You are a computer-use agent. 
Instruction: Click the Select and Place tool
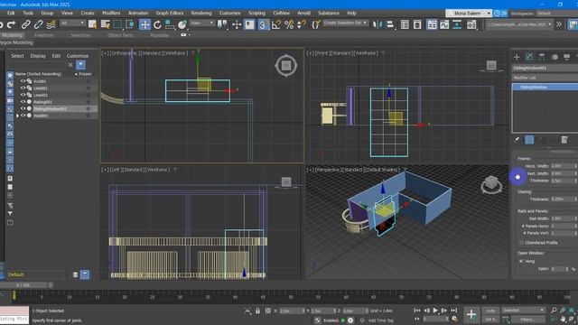(182, 24)
